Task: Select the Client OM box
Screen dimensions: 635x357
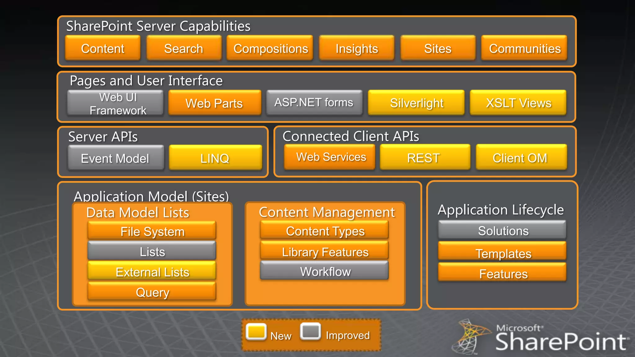Action: [521, 157]
